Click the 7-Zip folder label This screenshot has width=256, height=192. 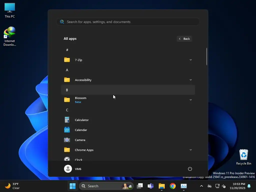(x=78, y=60)
